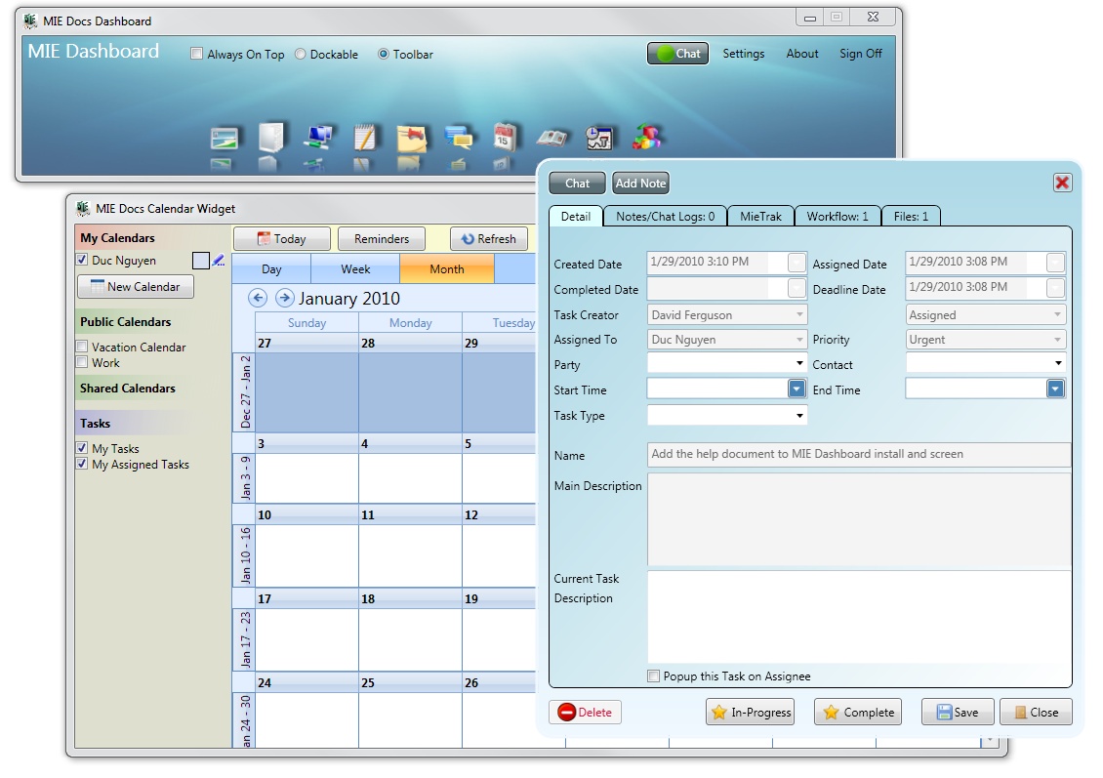
Task: Click the green Chat button in Dashboard
Action: click(677, 54)
